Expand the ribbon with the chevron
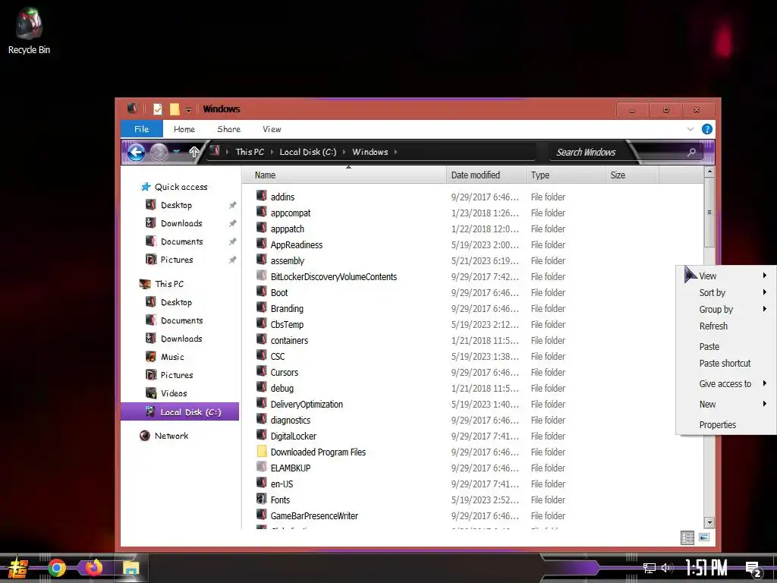 point(690,129)
